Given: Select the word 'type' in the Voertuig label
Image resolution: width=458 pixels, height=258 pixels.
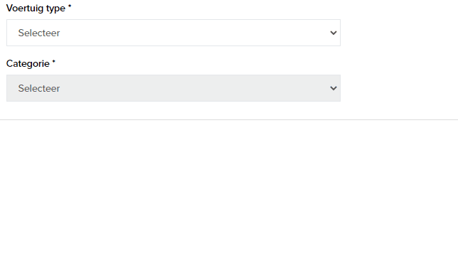Looking at the screenshot, I should [x=55, y=9].
